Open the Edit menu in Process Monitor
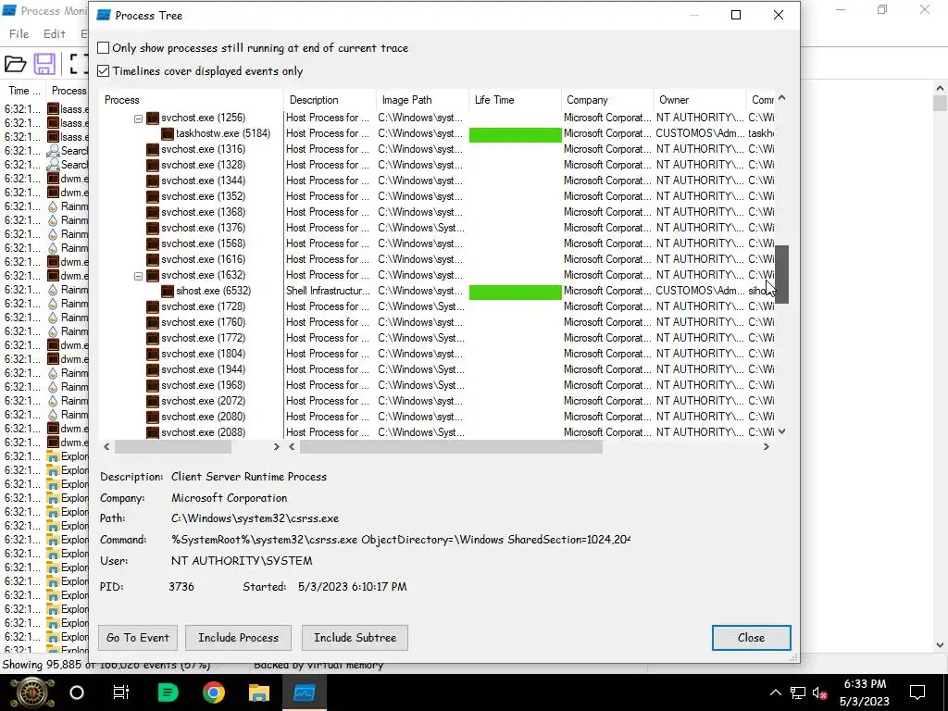Screen dimensions: 948x711 click(x=55, y=34)
